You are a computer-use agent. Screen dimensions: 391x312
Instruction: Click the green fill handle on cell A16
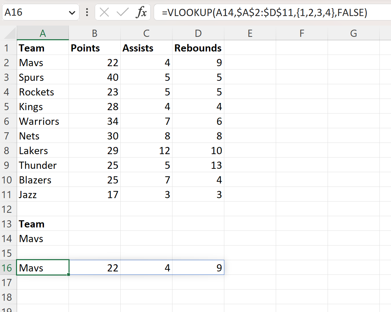(68, 274)
